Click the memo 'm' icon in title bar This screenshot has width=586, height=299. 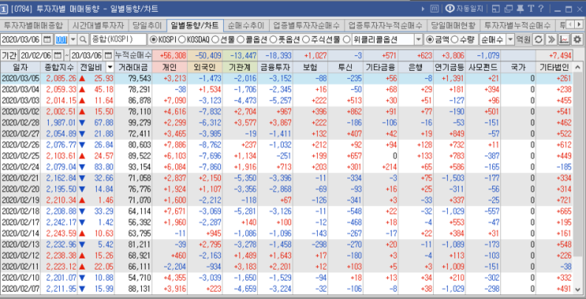pos(435,9)
